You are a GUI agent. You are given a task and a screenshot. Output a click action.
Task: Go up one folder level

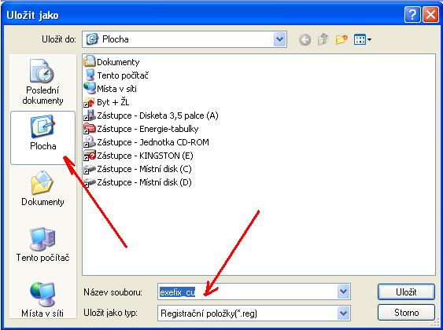(x=323, y=39)
